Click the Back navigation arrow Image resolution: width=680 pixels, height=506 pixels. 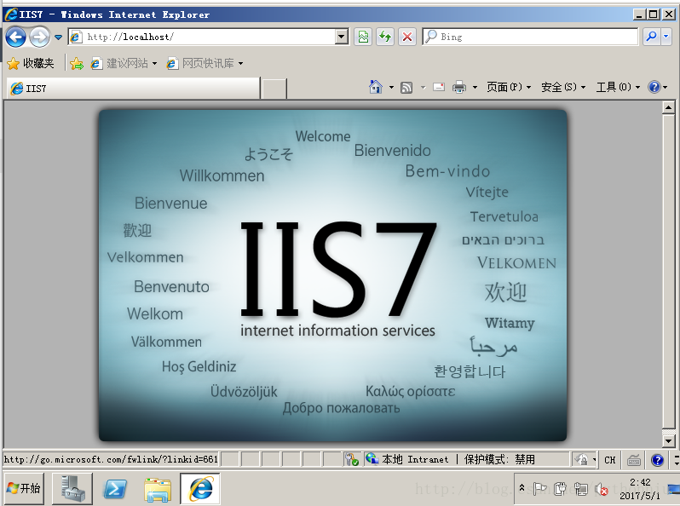(15, 37)
